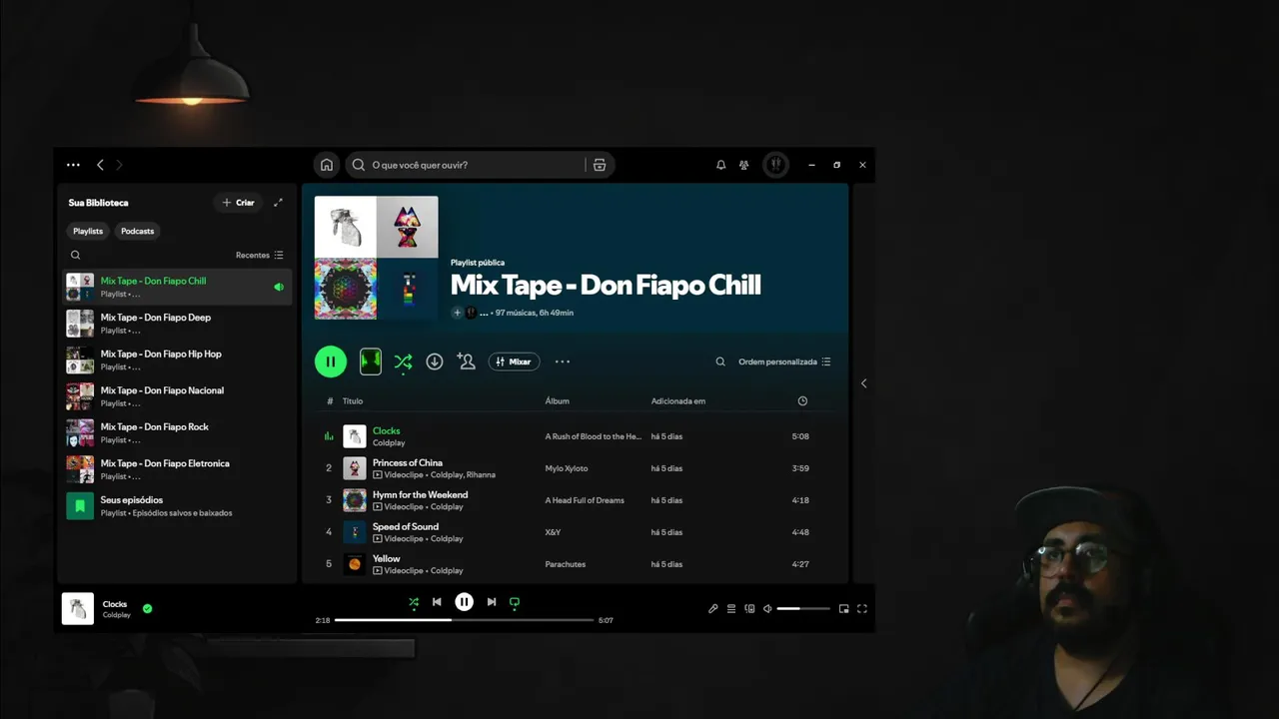Screen dimensions: 1279x719
Task: Expand Sua Biblioteca with the arrows icon
Action: tap(278, 203)
